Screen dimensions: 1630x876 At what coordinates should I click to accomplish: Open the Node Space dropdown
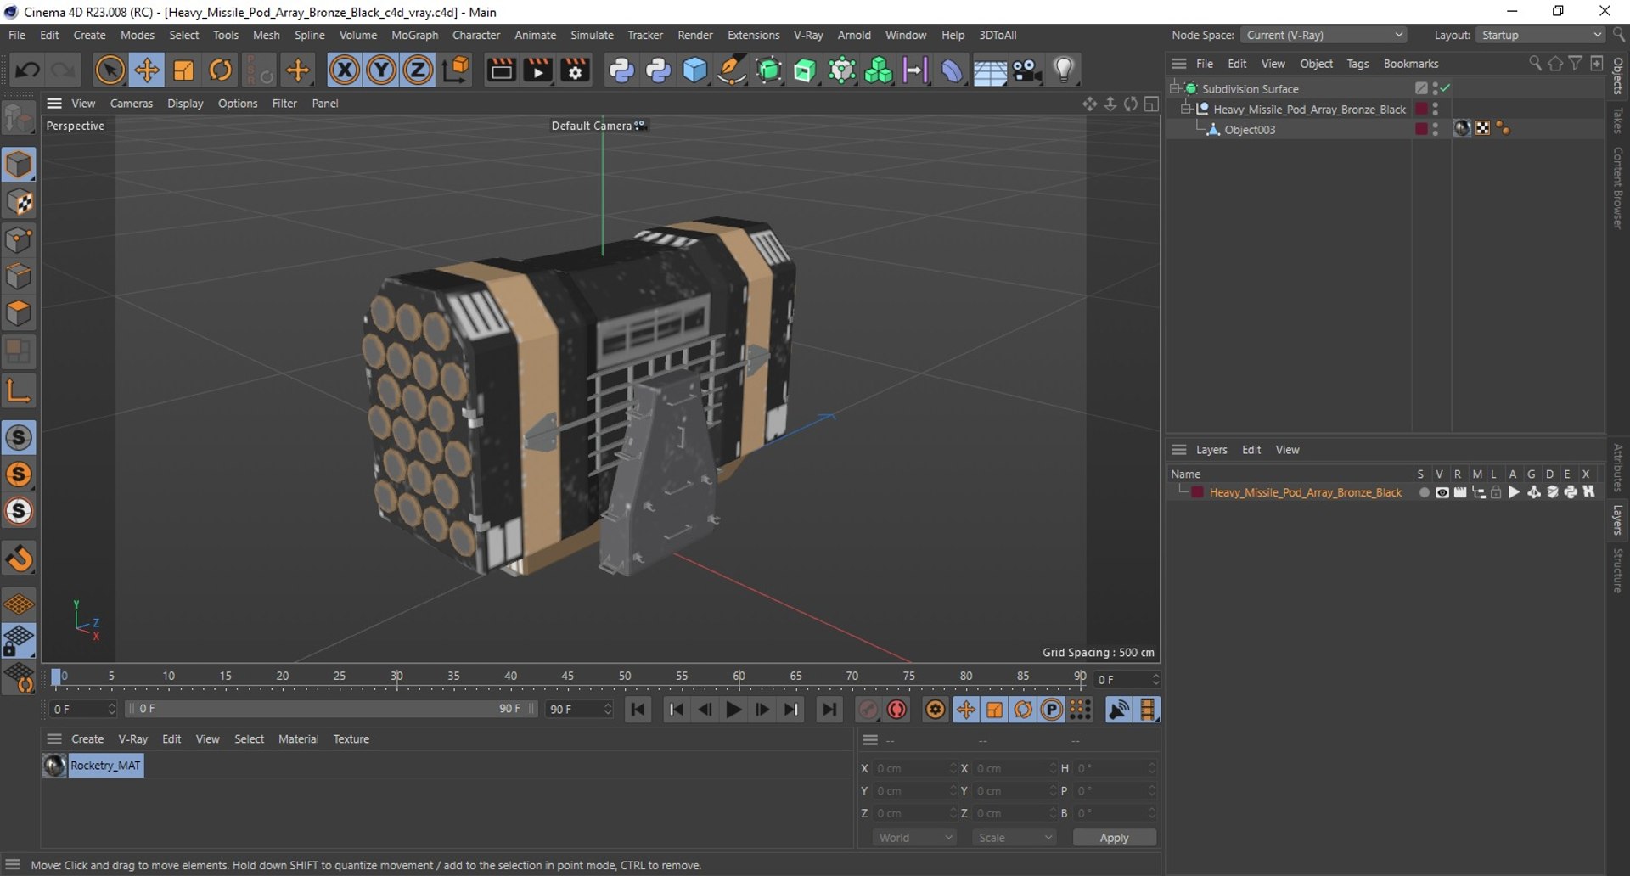click(1323, 35)
